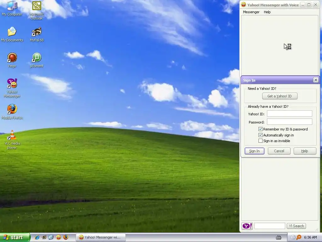The width and height of the screenshot is (322, 242).
Task: Select the MyPal 68 desktop shortcut
Action: coord(37,34)
